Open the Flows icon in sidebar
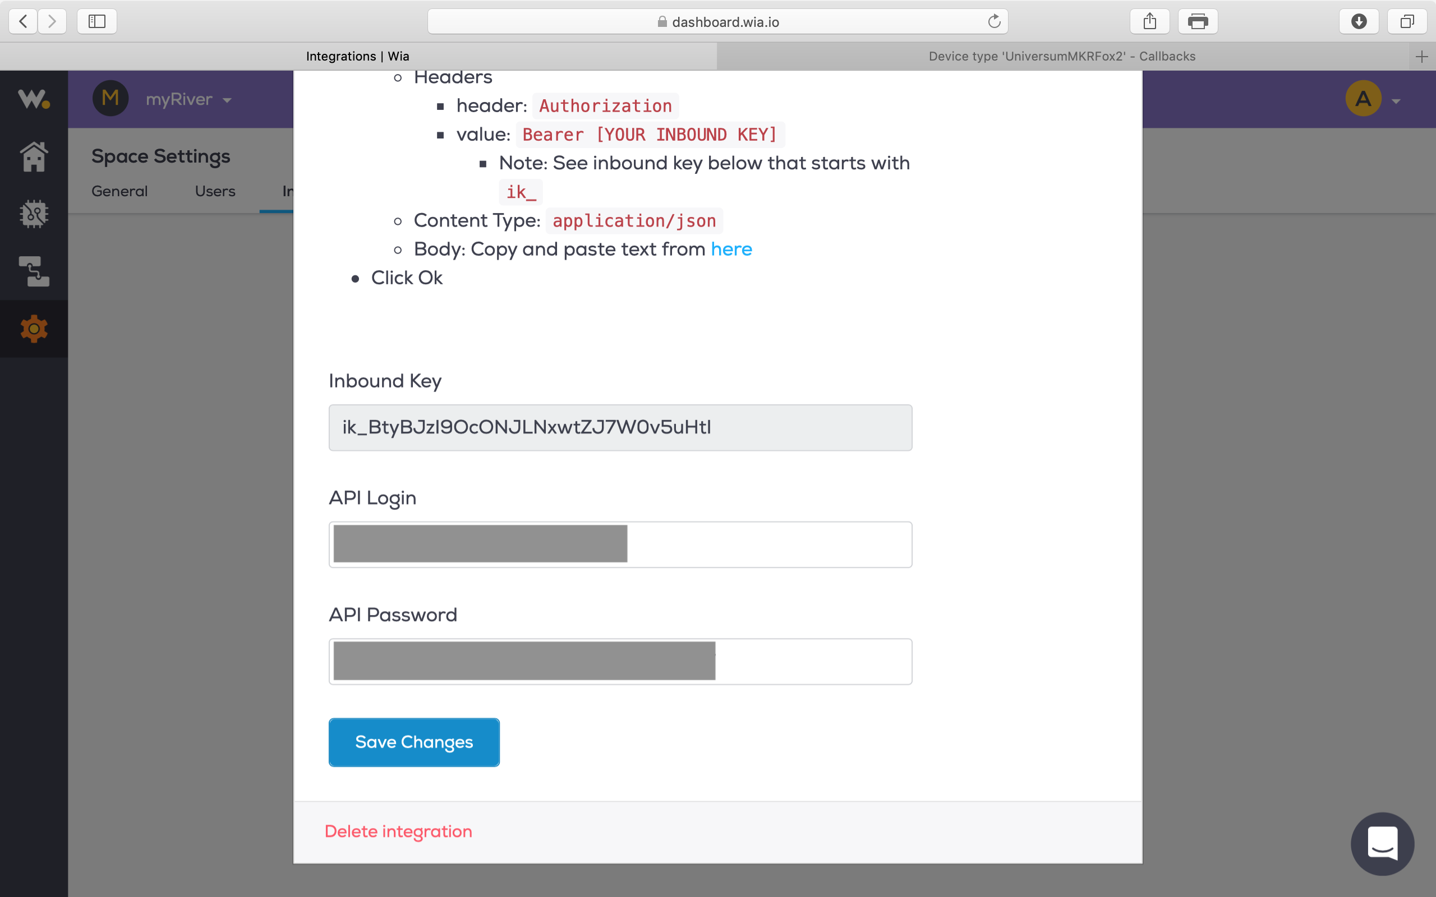The image size is (1436, 897). (x=34, y=271)
